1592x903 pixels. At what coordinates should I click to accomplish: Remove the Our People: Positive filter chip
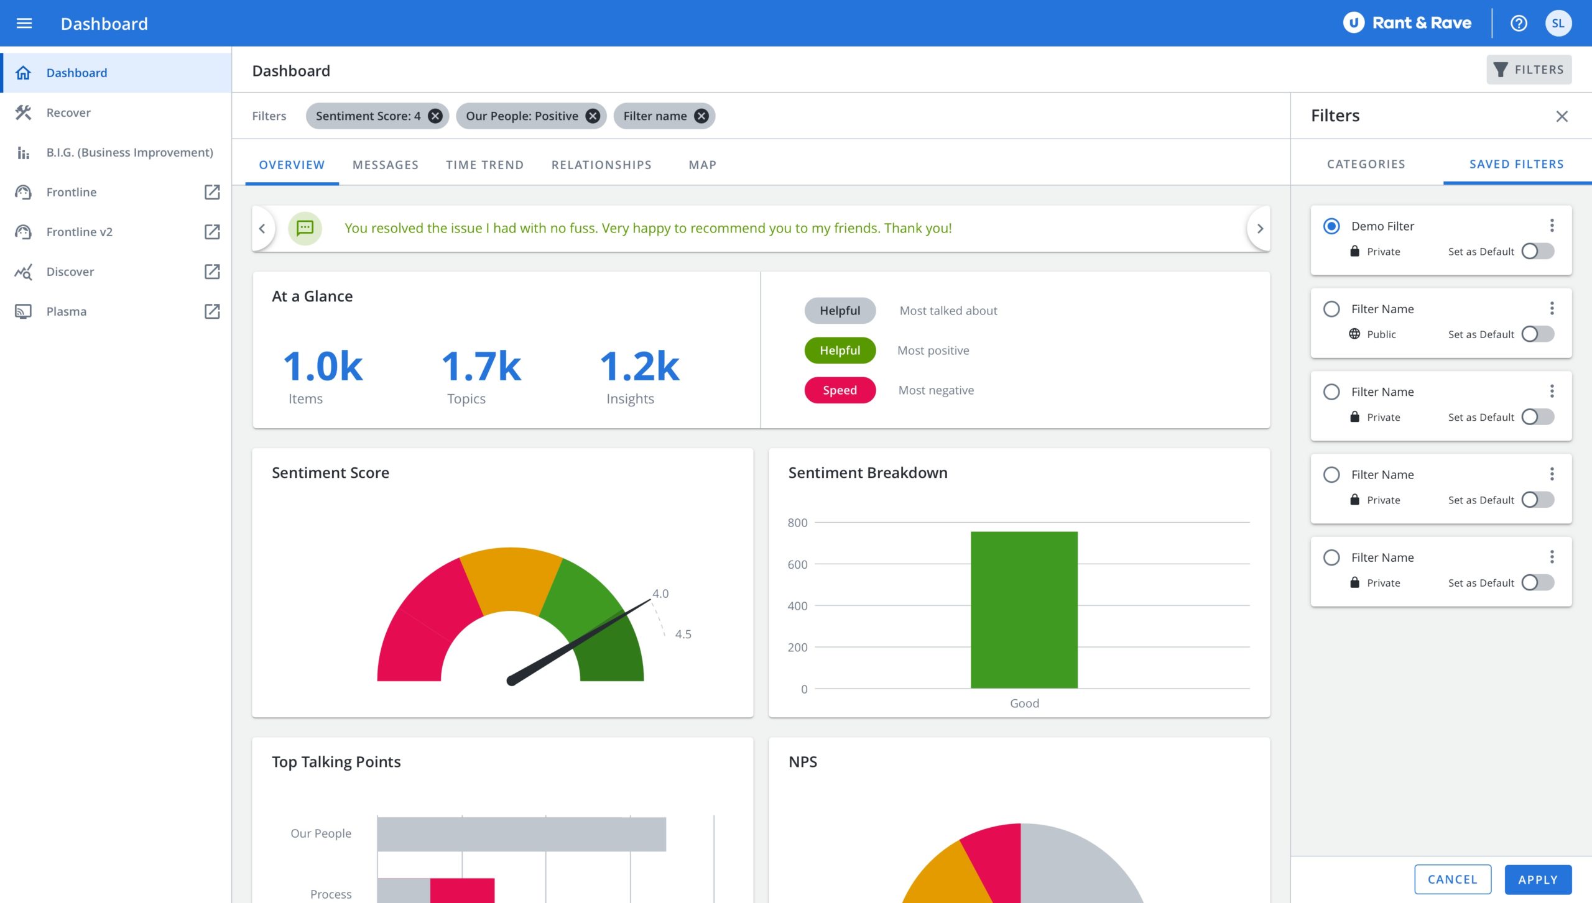coord(593,116)
